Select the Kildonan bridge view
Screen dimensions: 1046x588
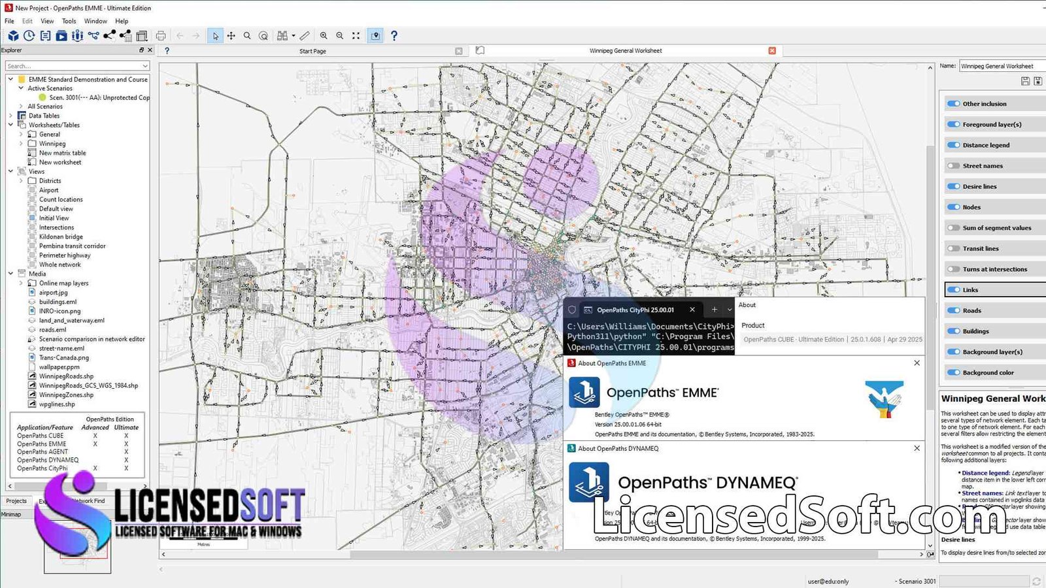click(x=61, y=237)
